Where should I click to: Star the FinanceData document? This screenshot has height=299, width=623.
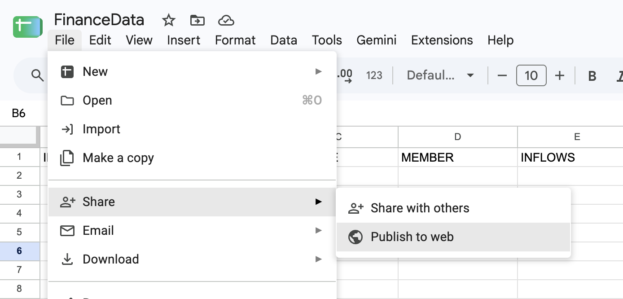(168, 20)
